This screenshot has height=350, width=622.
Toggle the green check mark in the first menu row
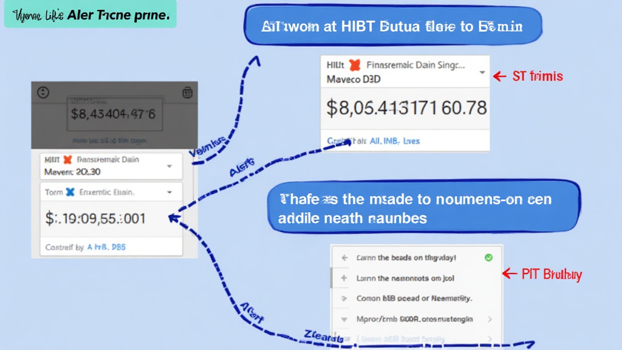488,258
